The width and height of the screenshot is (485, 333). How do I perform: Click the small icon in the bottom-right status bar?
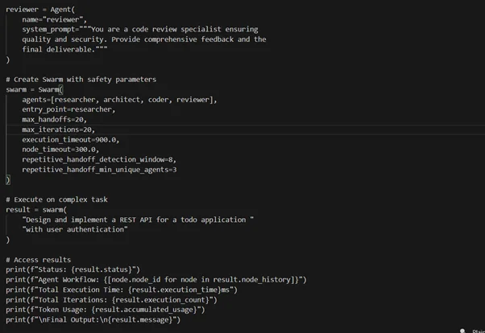point(463,330)
